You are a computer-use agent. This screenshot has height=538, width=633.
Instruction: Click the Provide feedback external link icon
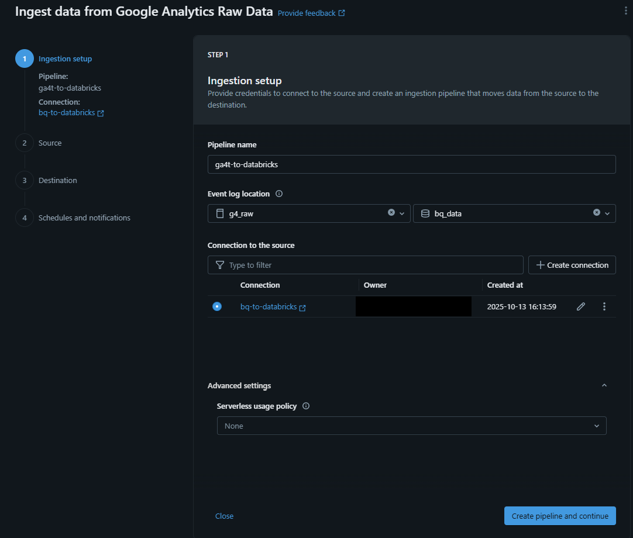pyautogui.click(x=342, y=13)
